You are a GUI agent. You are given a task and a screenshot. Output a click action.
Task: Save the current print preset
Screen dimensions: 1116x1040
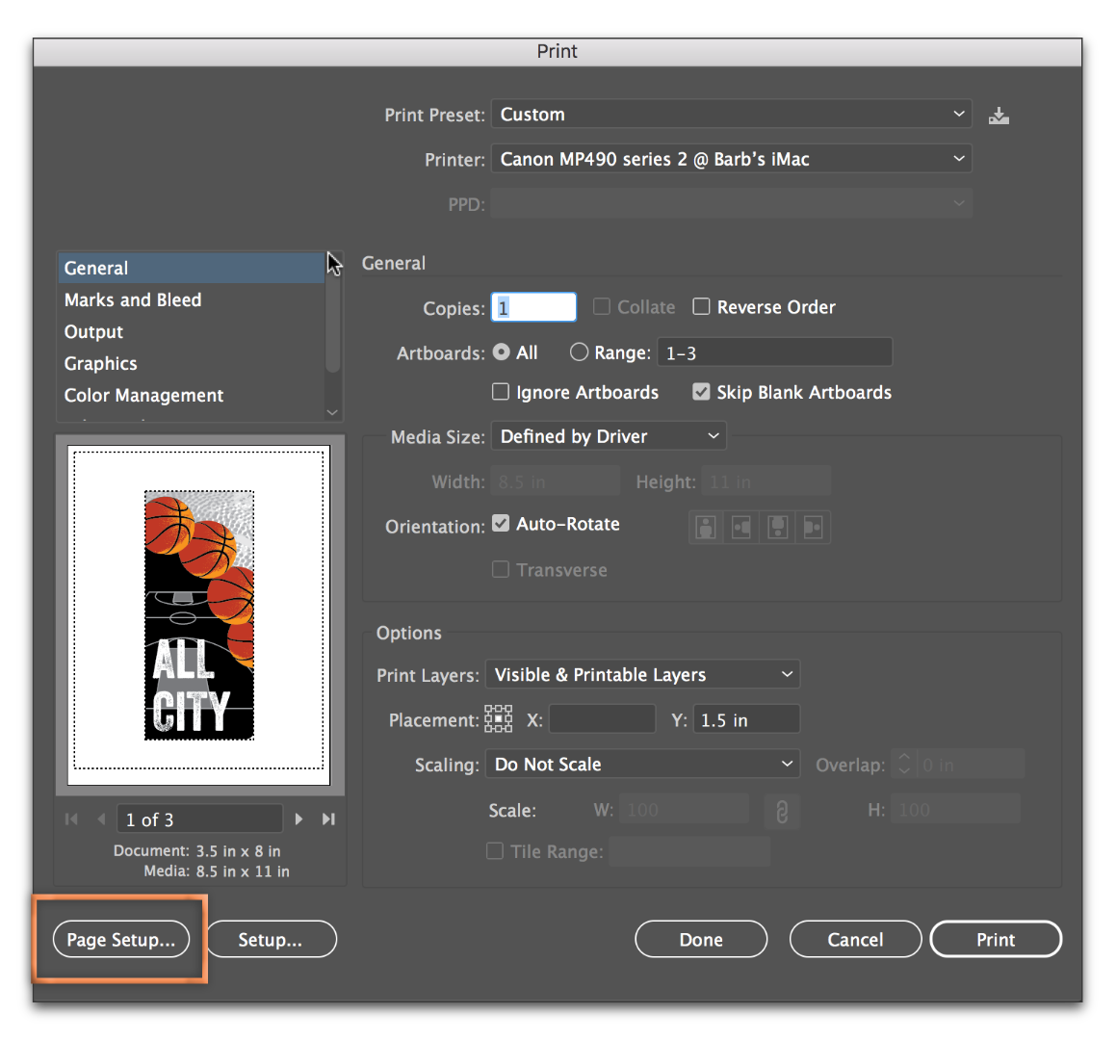pyautogui.click(x=999, y=115)
